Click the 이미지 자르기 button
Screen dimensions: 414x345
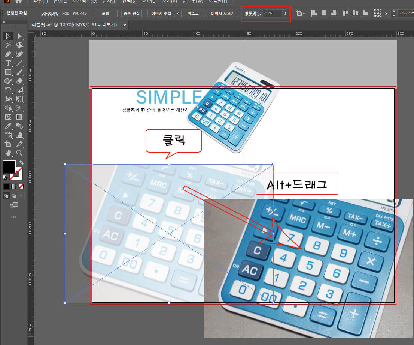223,13
